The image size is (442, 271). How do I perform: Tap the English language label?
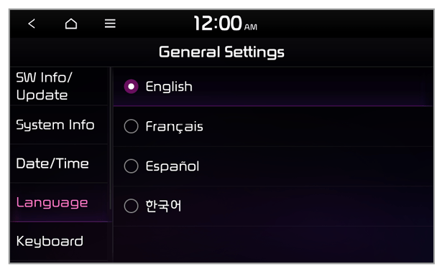tap(169, 87)
